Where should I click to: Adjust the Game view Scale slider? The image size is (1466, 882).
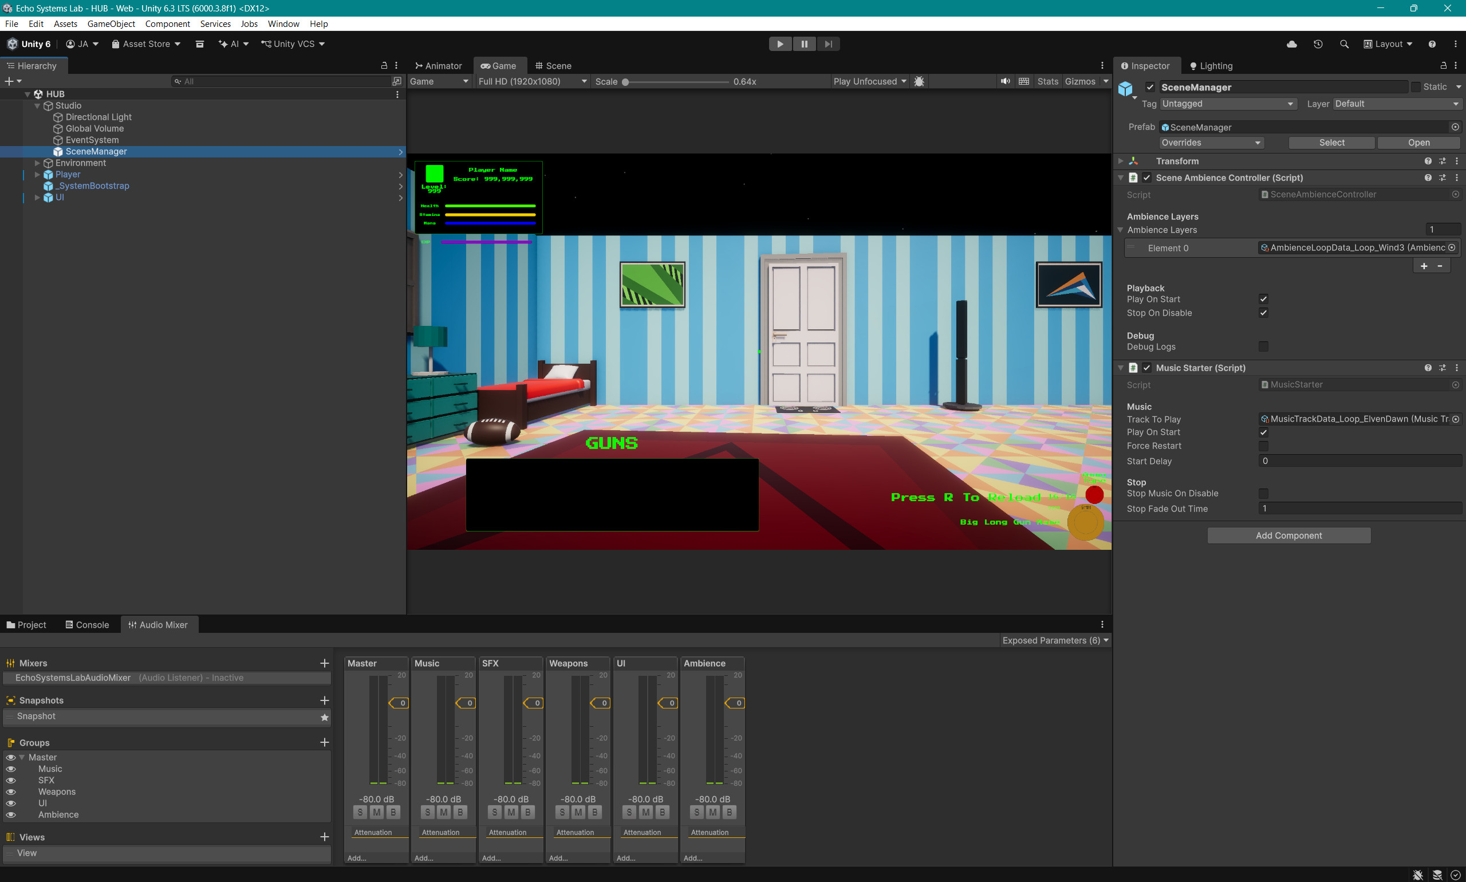coord(676,82)
